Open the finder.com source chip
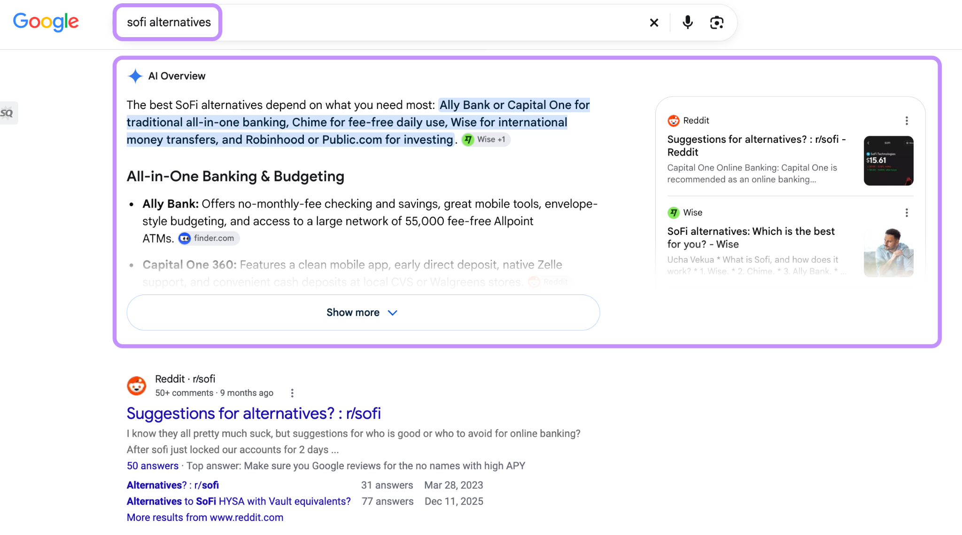Viewport: 962px width, 535px height. [209, 238]
